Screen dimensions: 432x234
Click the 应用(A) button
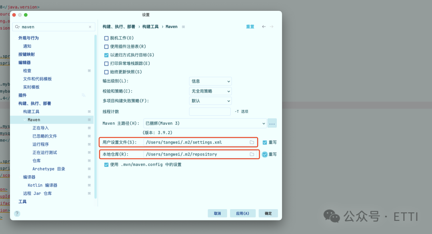coord(243,213)
